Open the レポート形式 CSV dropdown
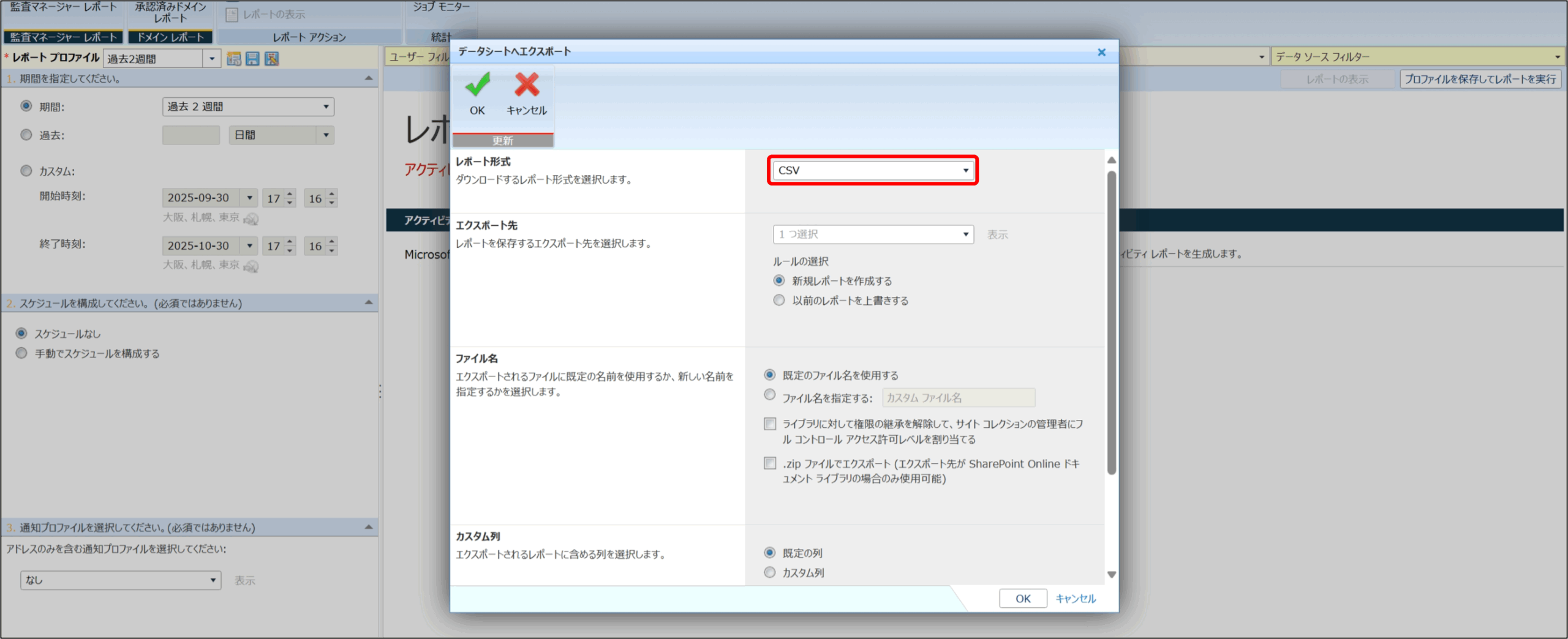 (x=872, y=170)
